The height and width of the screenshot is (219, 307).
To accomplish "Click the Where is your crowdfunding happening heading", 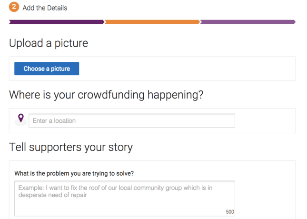I will [106, 95].
